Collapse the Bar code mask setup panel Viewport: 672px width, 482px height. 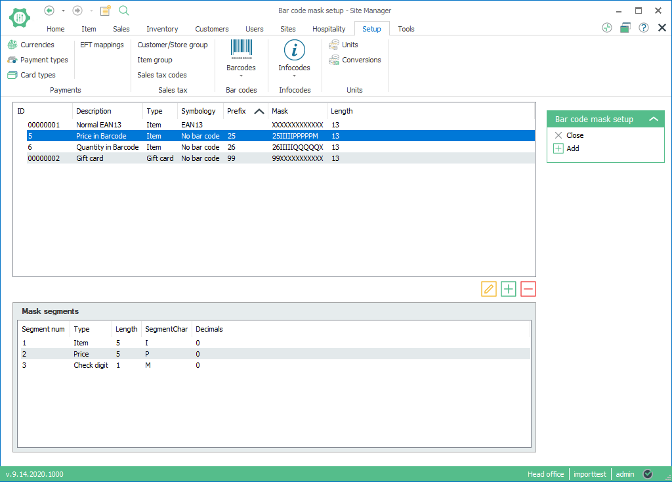point(653,119)
